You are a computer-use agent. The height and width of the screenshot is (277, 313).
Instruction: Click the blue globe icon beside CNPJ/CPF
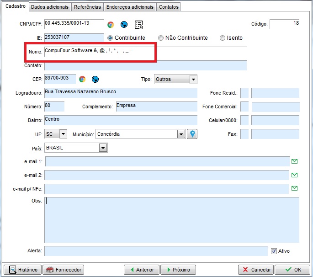[124, 25]
